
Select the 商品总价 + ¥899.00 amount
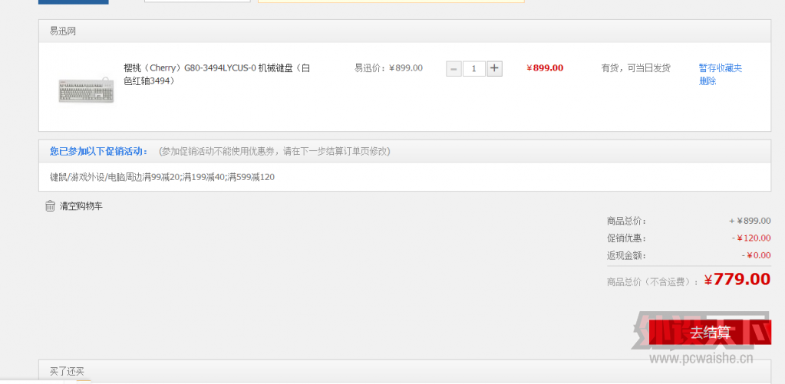750,221
